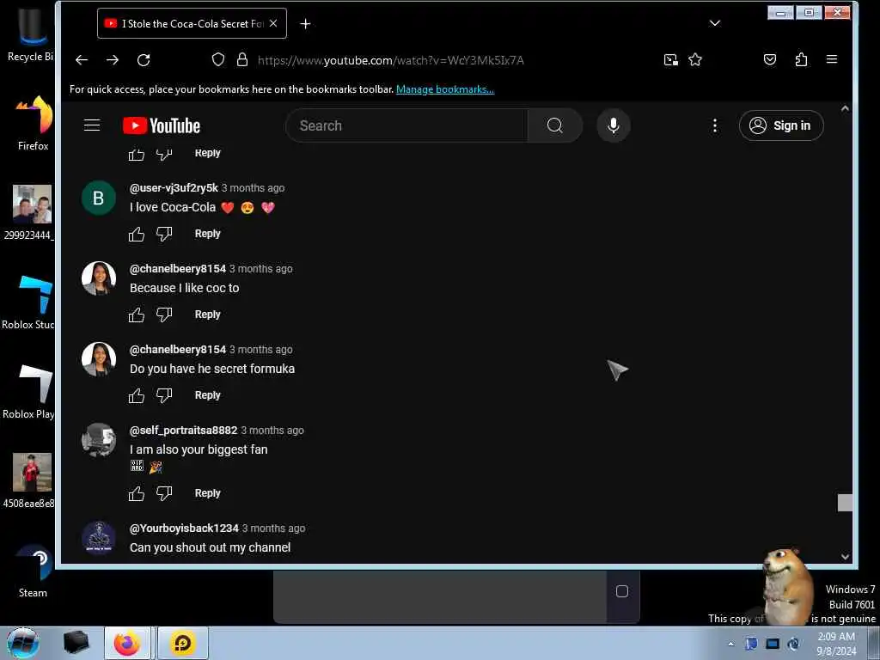This screenshot has width=880, height=660.
Task: Select the 4508eae8e8 image file on desktop
Action: (x=29, y=481)
